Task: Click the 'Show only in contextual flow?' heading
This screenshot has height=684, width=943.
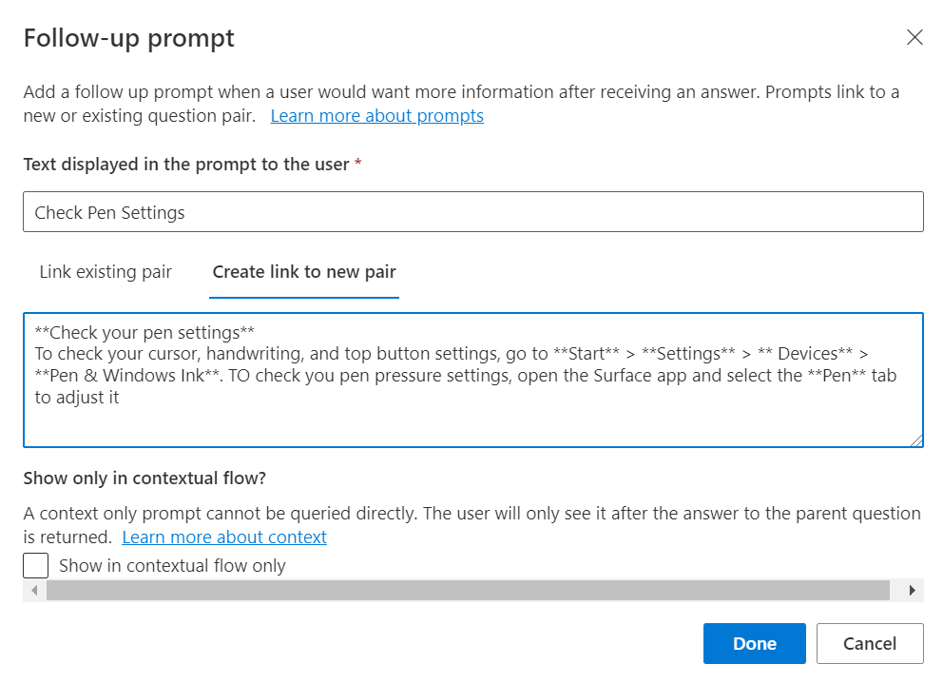Action: (144, 478)
